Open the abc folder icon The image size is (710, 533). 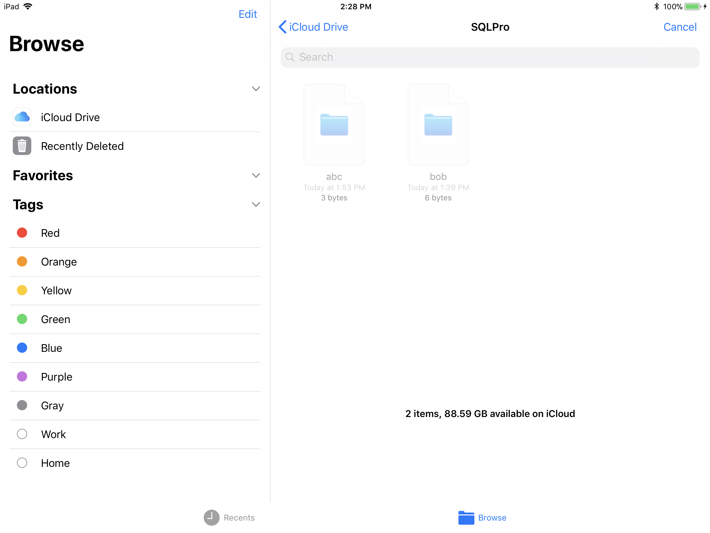tap(334, 125)
